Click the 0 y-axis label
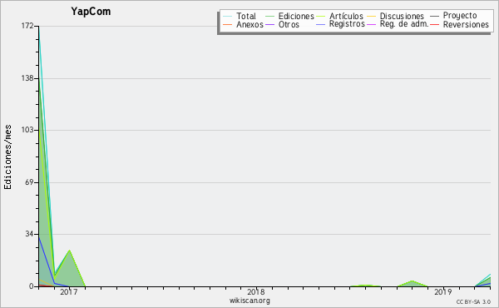 tap(32, 286)
